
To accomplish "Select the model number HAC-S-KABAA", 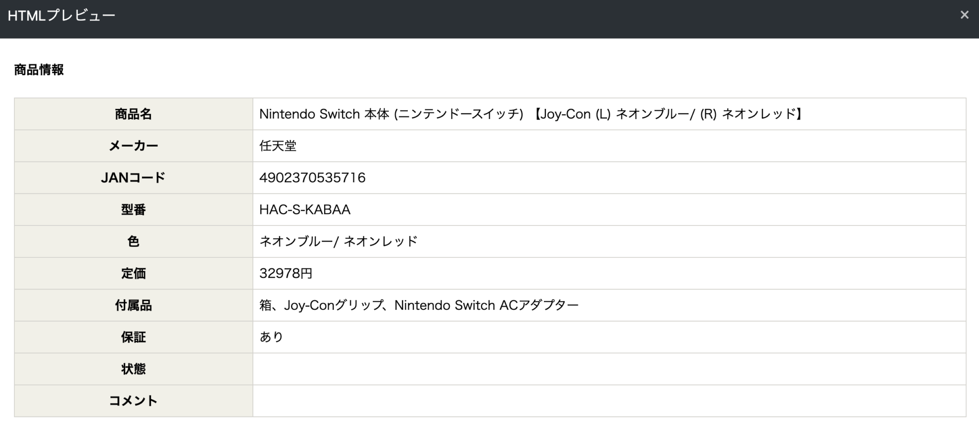I will coord(304,210).
